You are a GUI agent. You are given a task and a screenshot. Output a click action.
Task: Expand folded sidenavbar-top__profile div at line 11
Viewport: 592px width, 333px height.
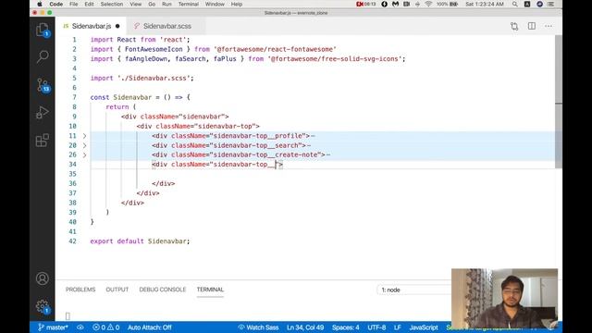84,136
